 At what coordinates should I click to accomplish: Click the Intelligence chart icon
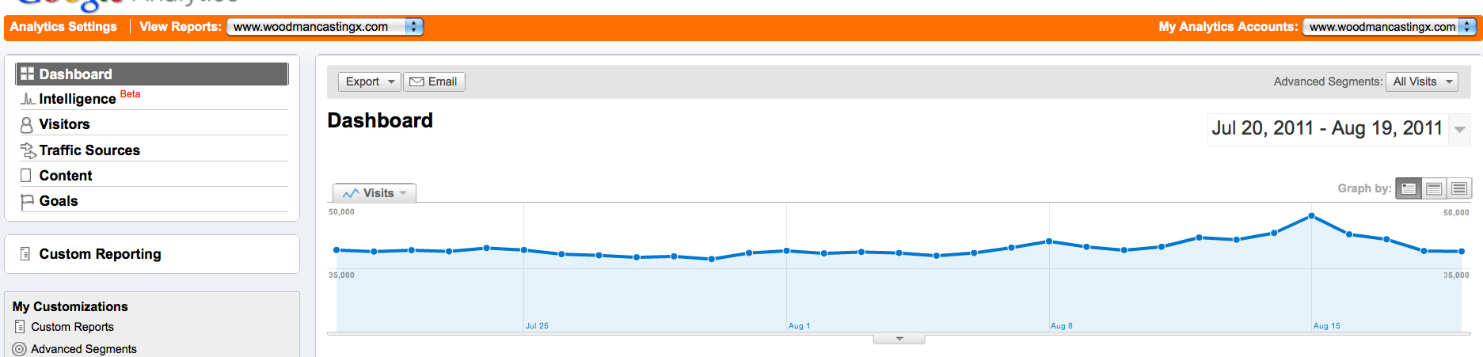pos(28,99)
